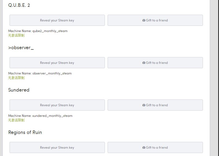Image resolution: width=219 pixels, height=156 pixels.
Task: Click the green 无激活限制 text under Q.U.B.E. 2
Action: coord(16,35)
